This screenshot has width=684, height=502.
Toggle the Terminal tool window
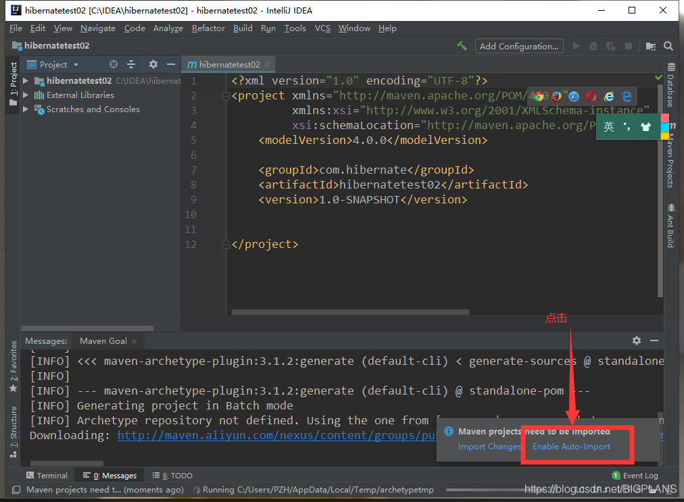[47, 476]
